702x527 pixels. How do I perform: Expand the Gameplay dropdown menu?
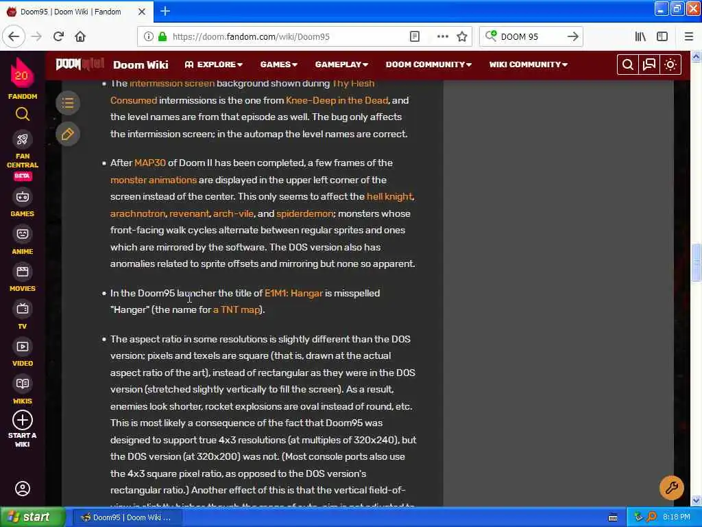(341, 65)
